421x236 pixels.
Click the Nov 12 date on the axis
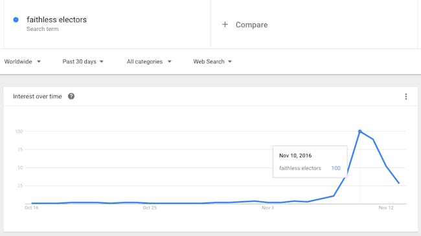386,208
